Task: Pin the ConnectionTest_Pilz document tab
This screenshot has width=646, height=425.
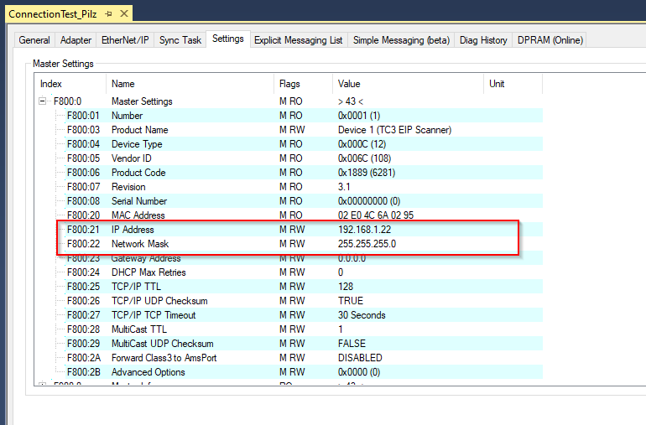Action: click(x=109, y=14)
